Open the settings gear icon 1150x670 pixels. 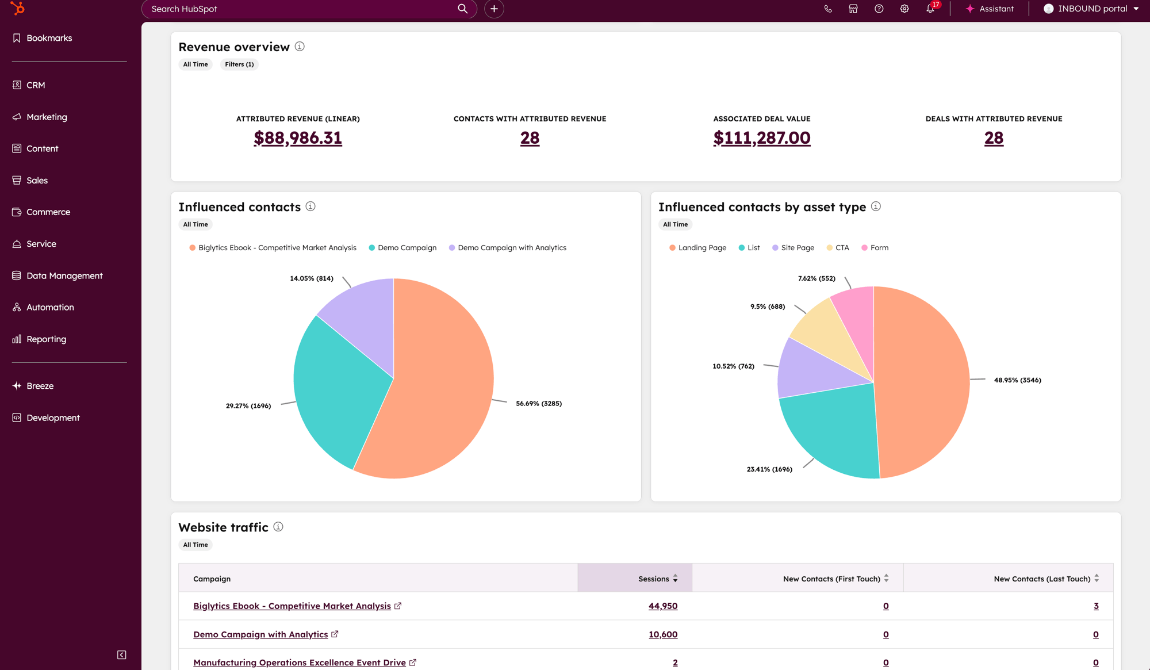coord(904,9)
